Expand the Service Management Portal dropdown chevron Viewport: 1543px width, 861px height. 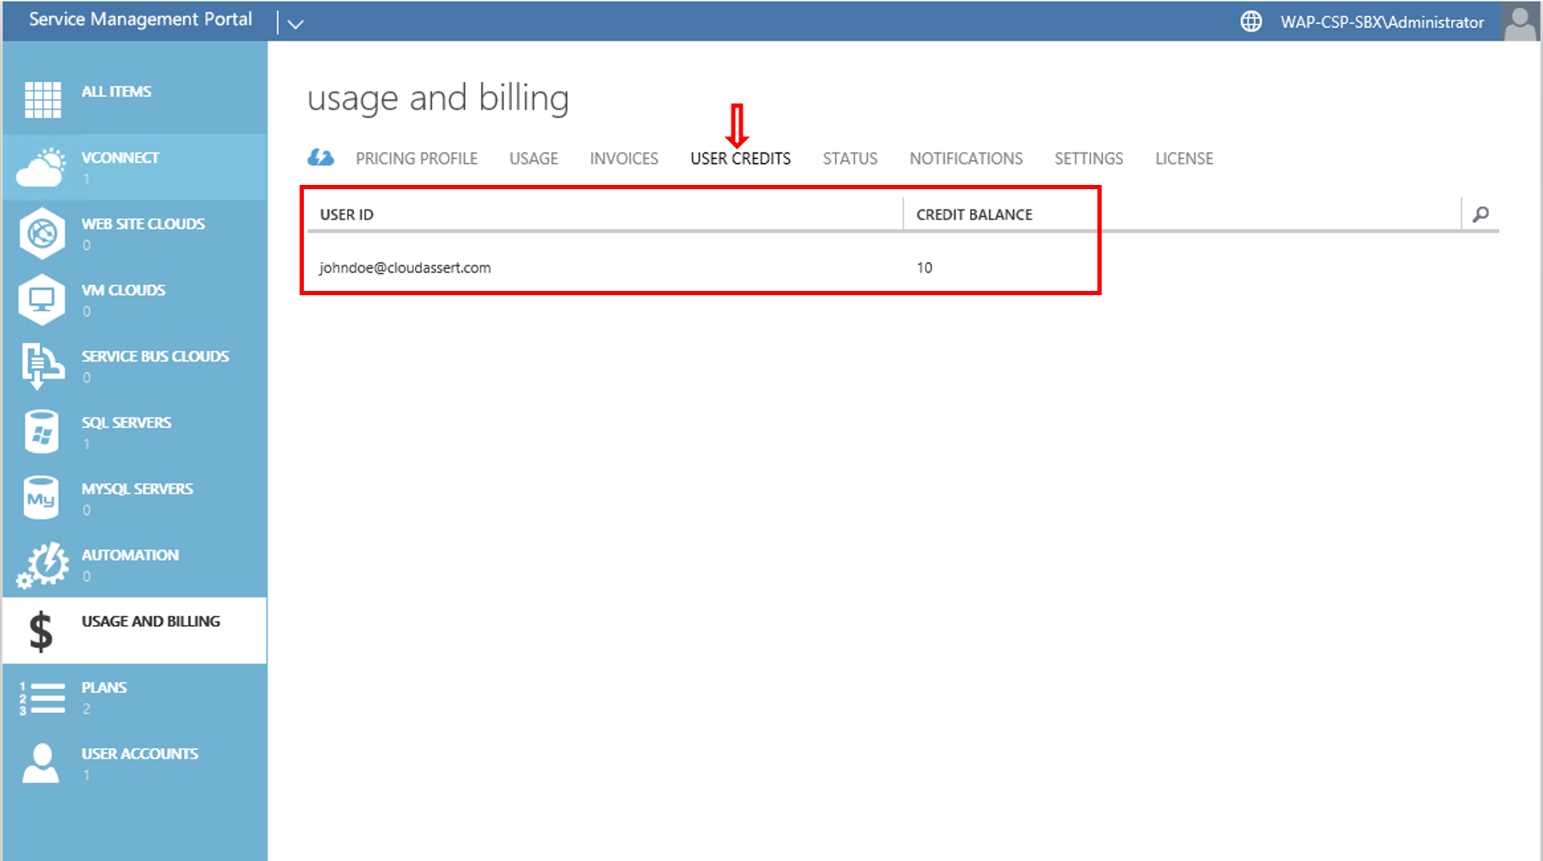click(295, 24)
